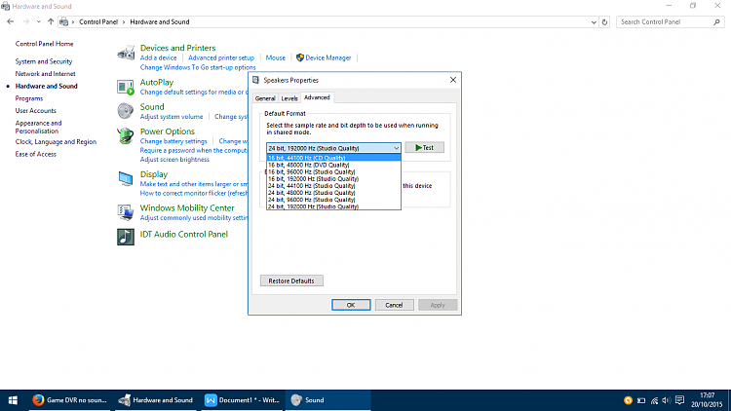Open the Windows Start menu

pyautogui.click(x=13, y=400)
